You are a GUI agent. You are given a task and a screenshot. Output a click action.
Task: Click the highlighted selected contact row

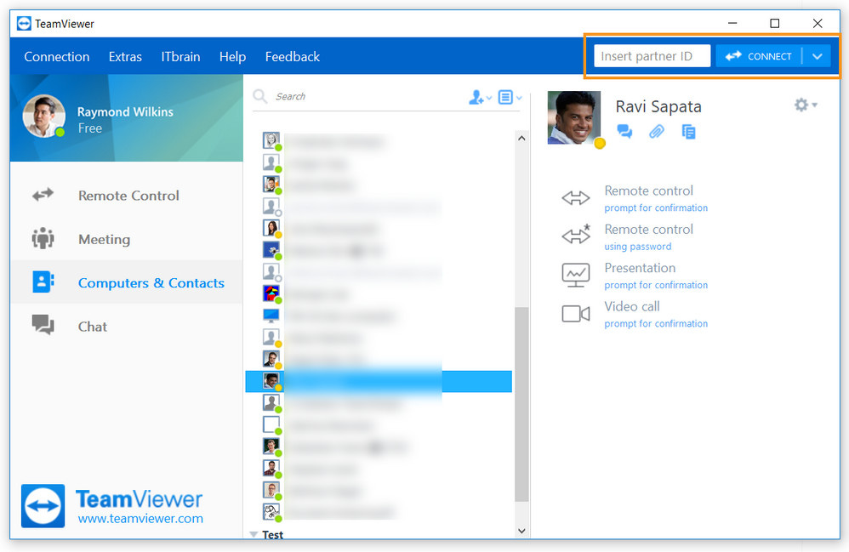[x=379, y=382]
